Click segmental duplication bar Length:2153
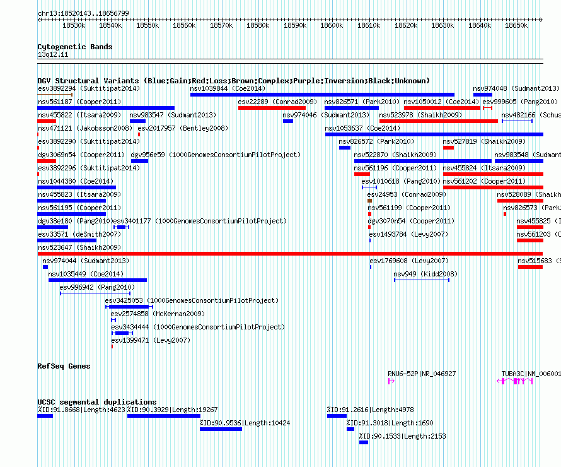561x467 pixels. click(x=364, y=442)
